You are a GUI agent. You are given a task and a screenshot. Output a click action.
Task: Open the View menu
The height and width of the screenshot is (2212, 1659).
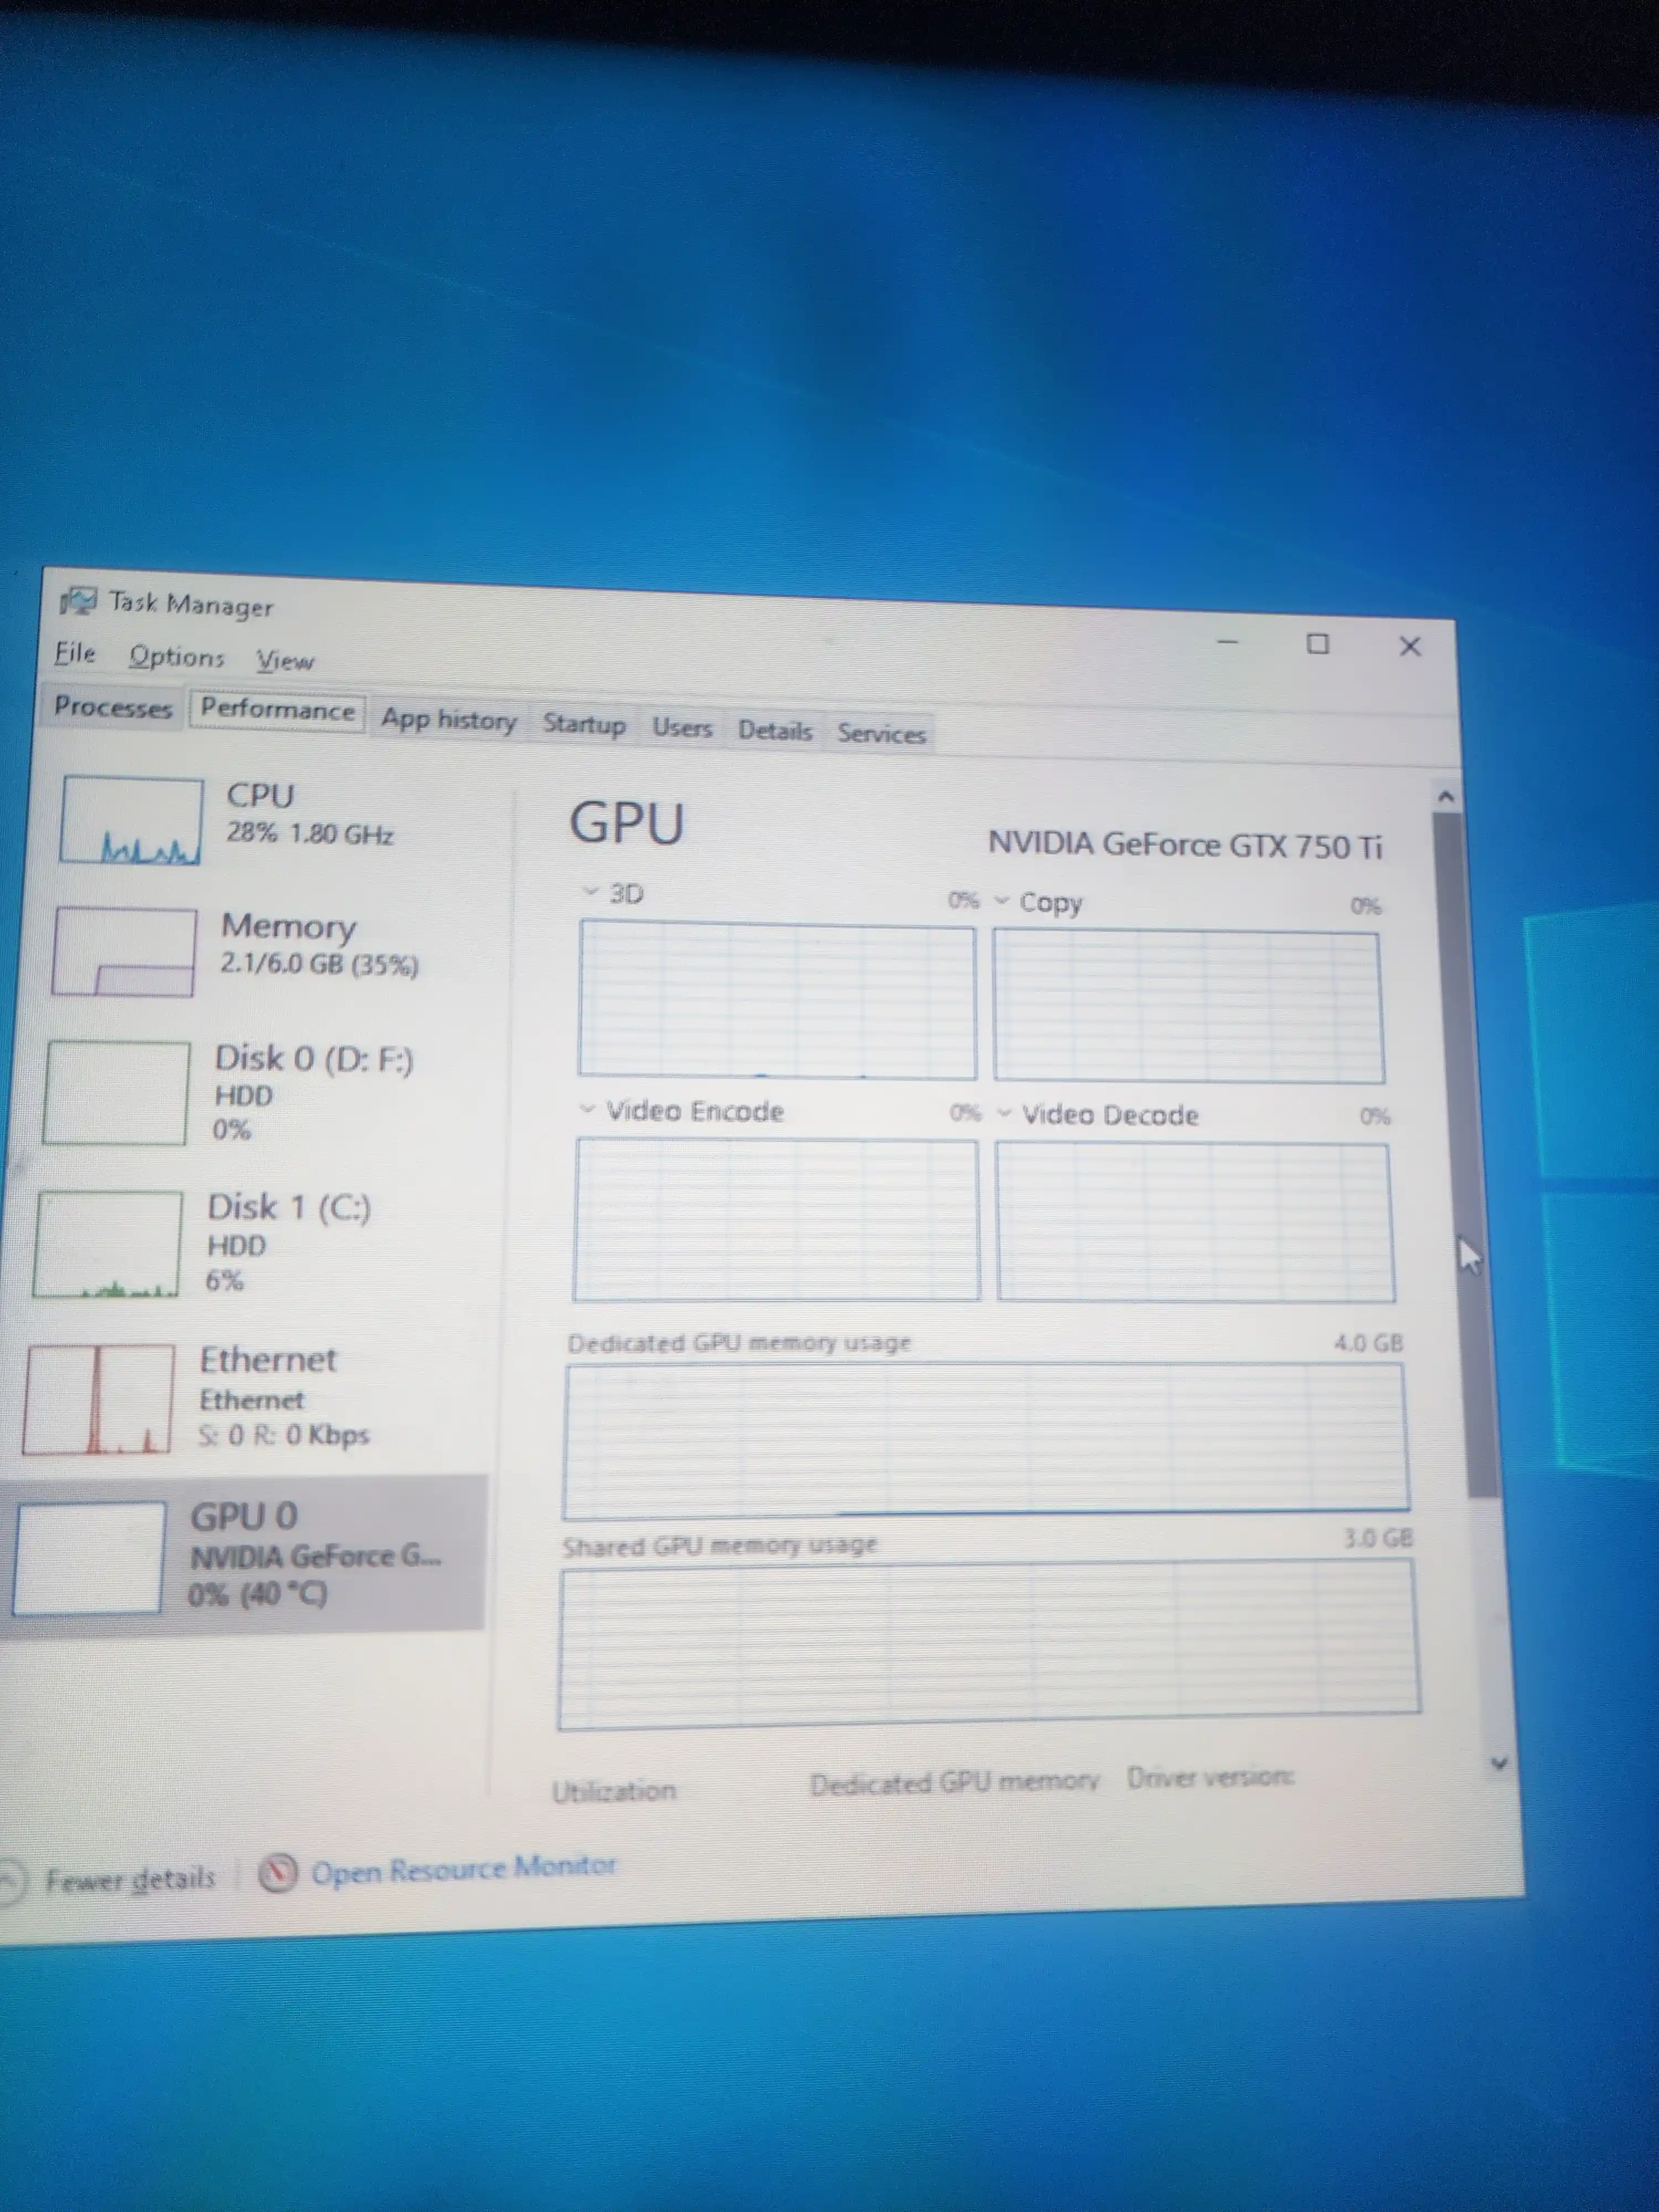[285, 661]
